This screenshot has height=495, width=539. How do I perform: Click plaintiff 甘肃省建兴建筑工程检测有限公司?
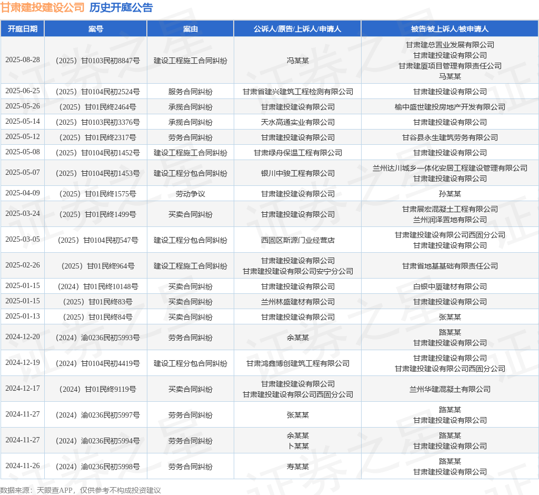coord(298,92)
